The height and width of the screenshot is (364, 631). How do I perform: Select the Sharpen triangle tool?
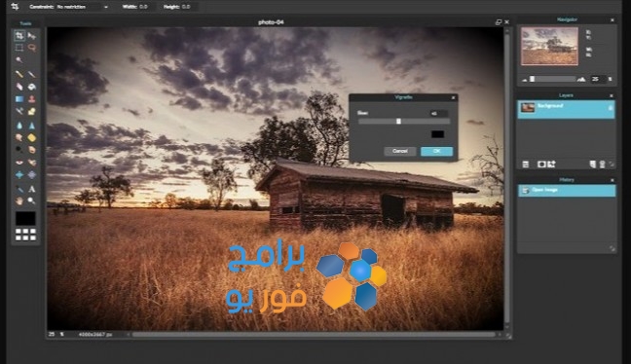32,126
